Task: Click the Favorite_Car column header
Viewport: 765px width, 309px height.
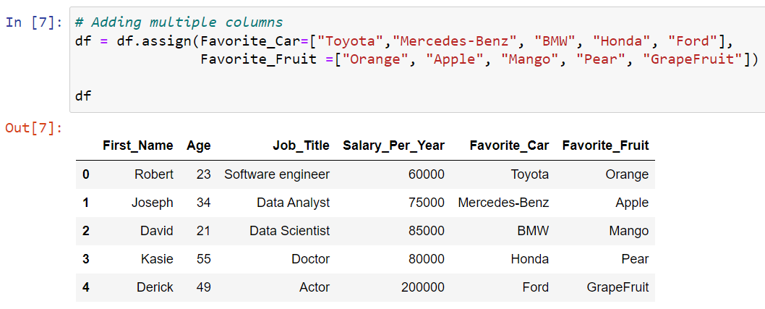Action: [509, 145]
